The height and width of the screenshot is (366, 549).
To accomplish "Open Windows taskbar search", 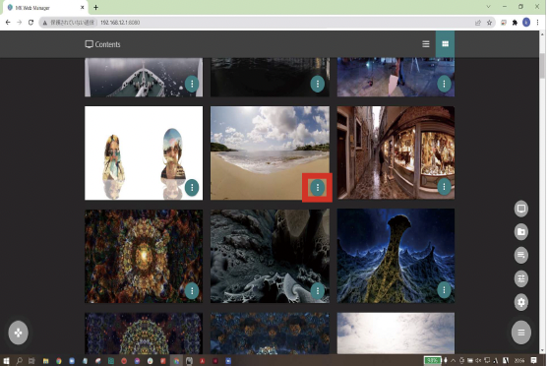I will click(x=19, y=360).
